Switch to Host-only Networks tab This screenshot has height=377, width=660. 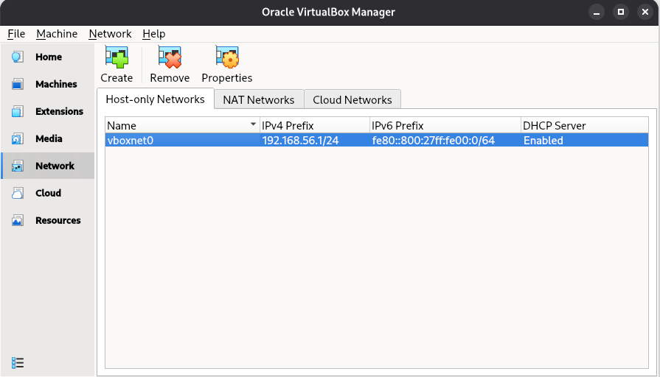pos(156,99)
